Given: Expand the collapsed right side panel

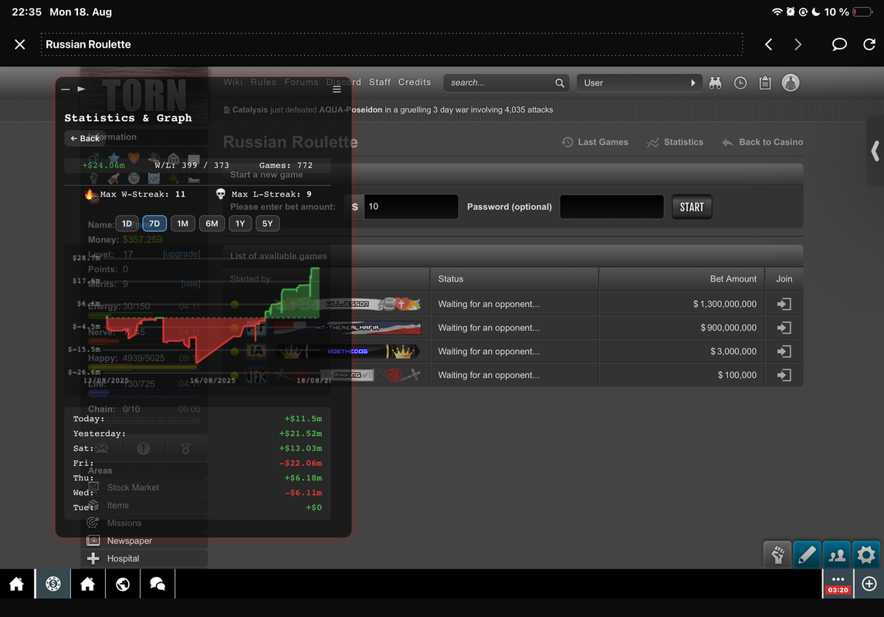Looking at the screenshot, I should point(875,151).
